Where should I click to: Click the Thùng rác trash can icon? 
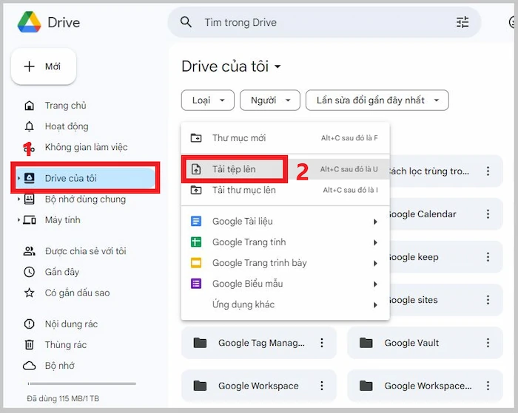(30, 345)
